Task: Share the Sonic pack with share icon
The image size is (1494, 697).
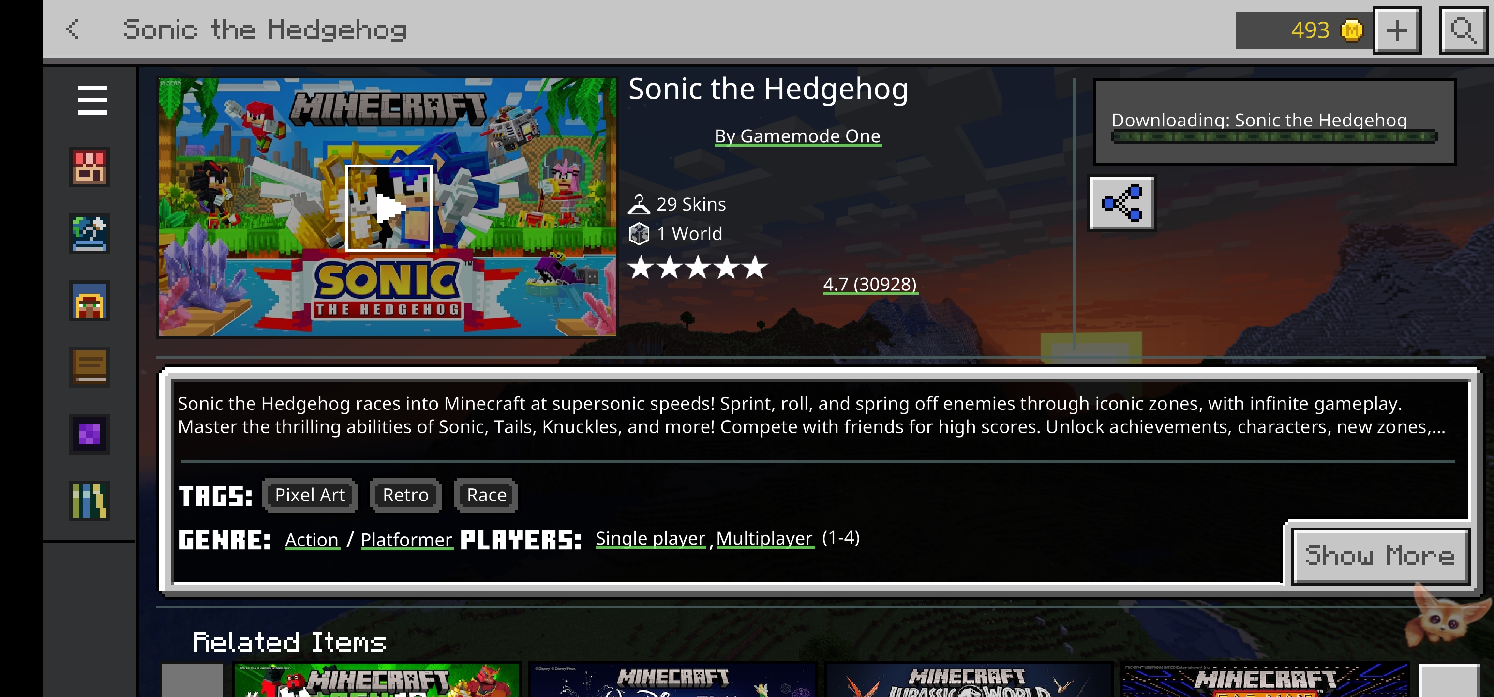Action: point(1121,203)
